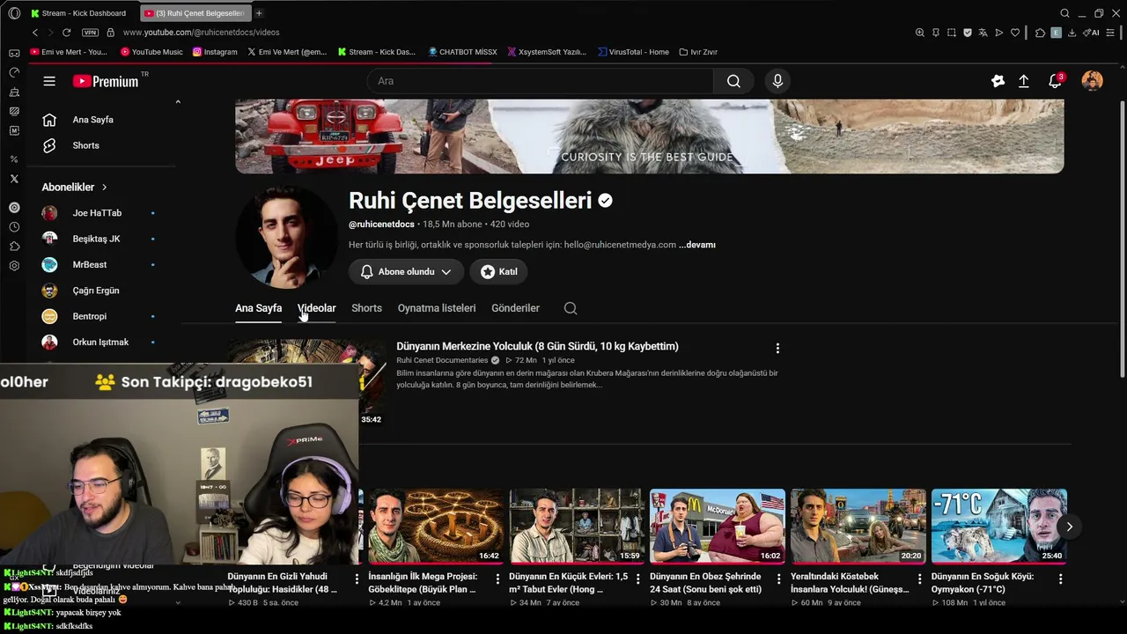The width and height of the screenshot is (1127, 634).
Task: Open the -71°C Oymyakon video thumbnail
Action: click(999, 527)
